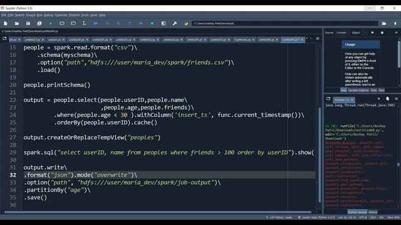
Task: Open the Run menu
Action: coord(39,15)
